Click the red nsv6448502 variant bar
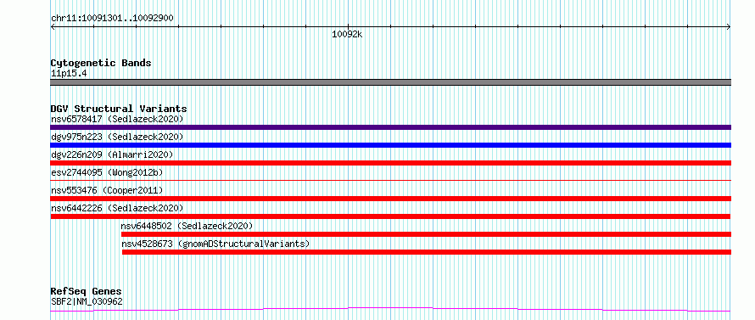 point(426,234)
